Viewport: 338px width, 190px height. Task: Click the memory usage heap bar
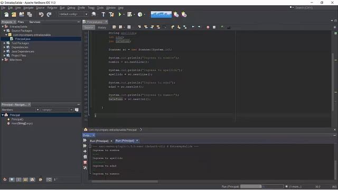pyautogui.click(x=161, y=14)
